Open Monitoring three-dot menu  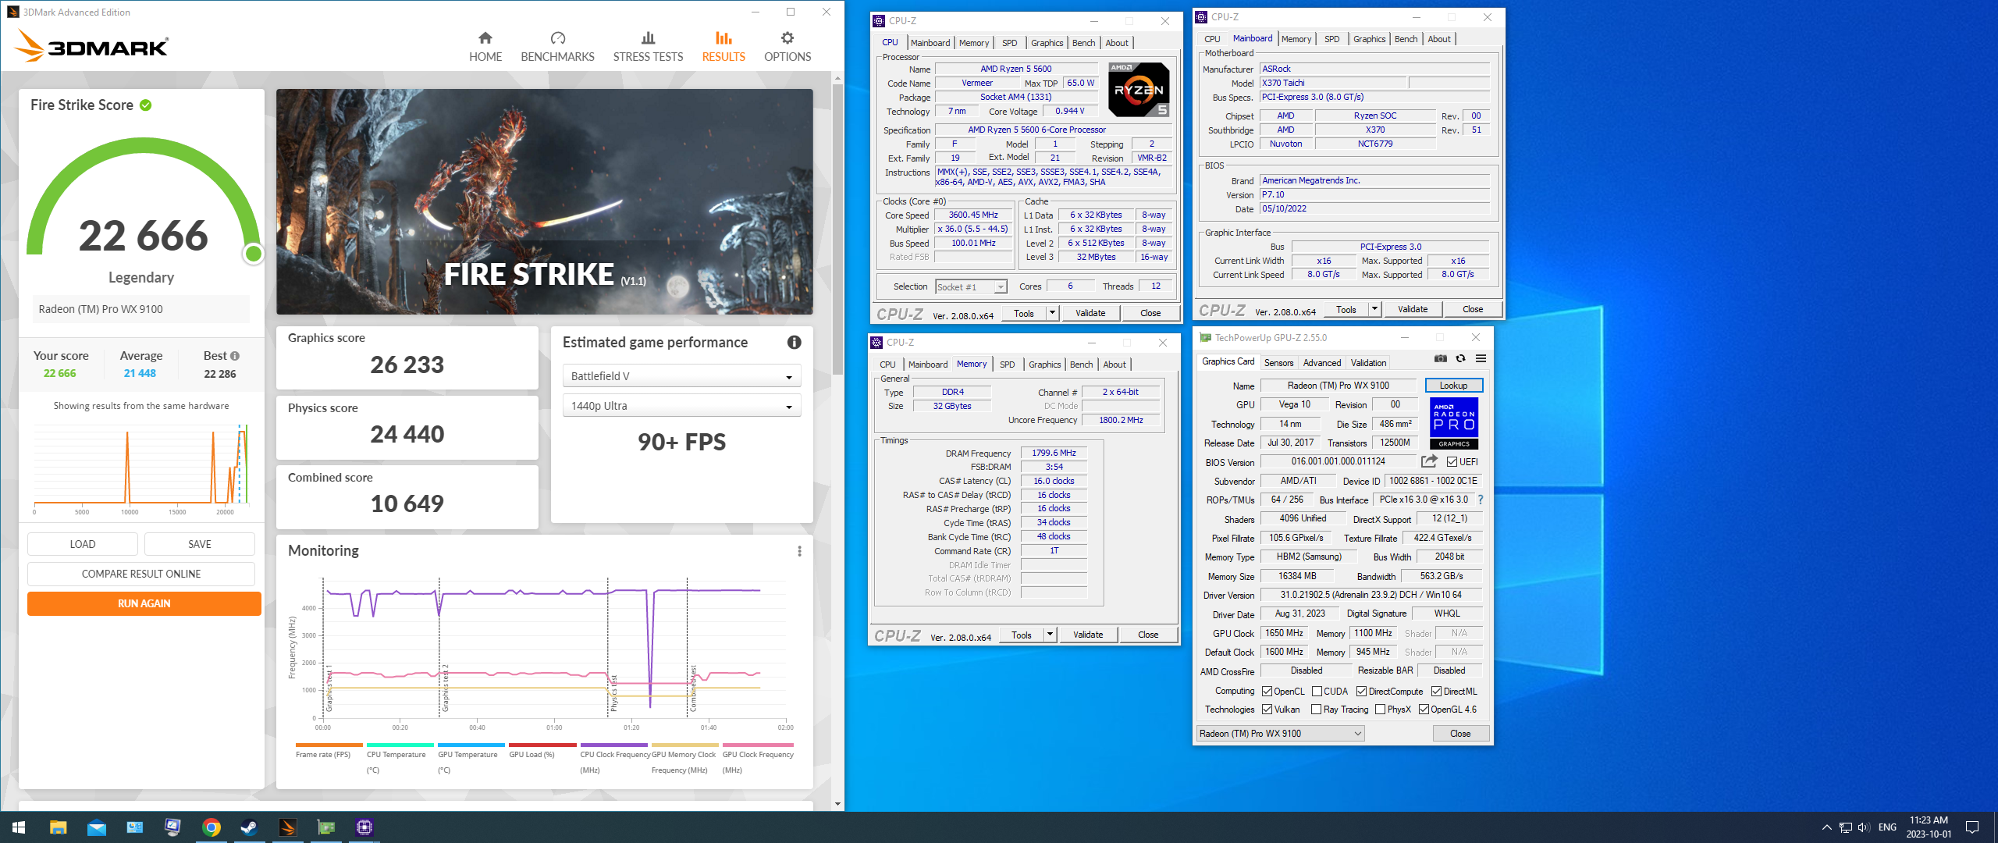coord(799,551)
